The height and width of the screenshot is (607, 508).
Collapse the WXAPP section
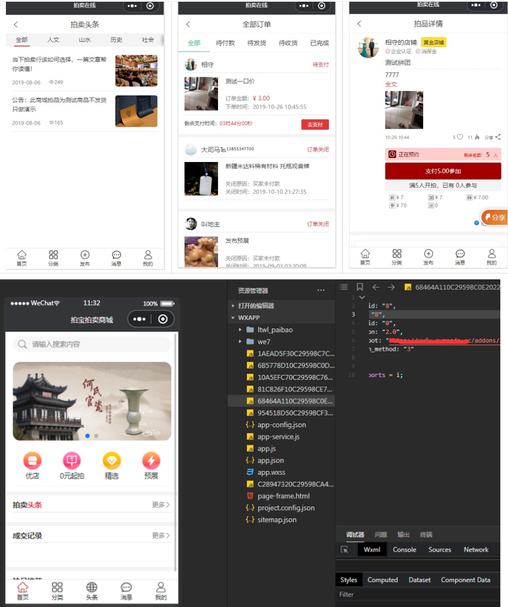[x=233, y=318]
